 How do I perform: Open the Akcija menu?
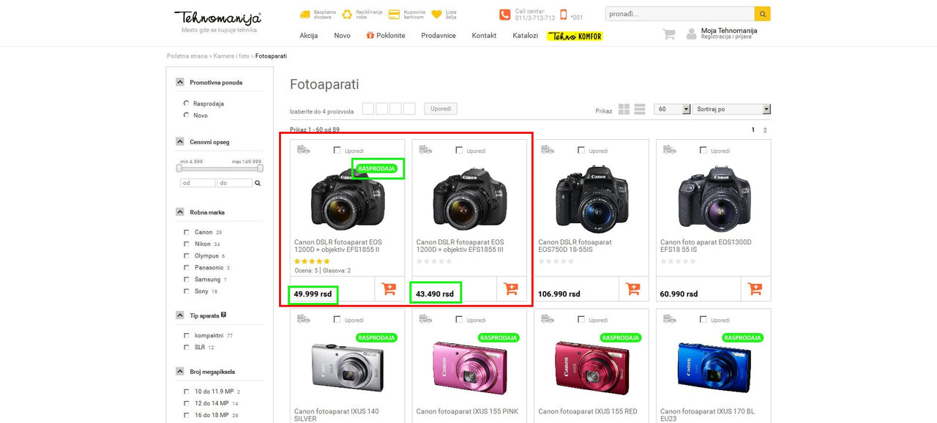(309, 35)
